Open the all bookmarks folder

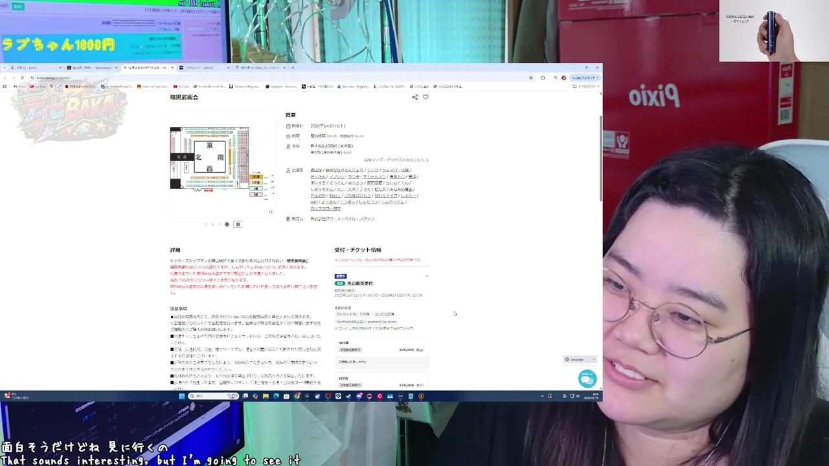click(x=586, y=86)
